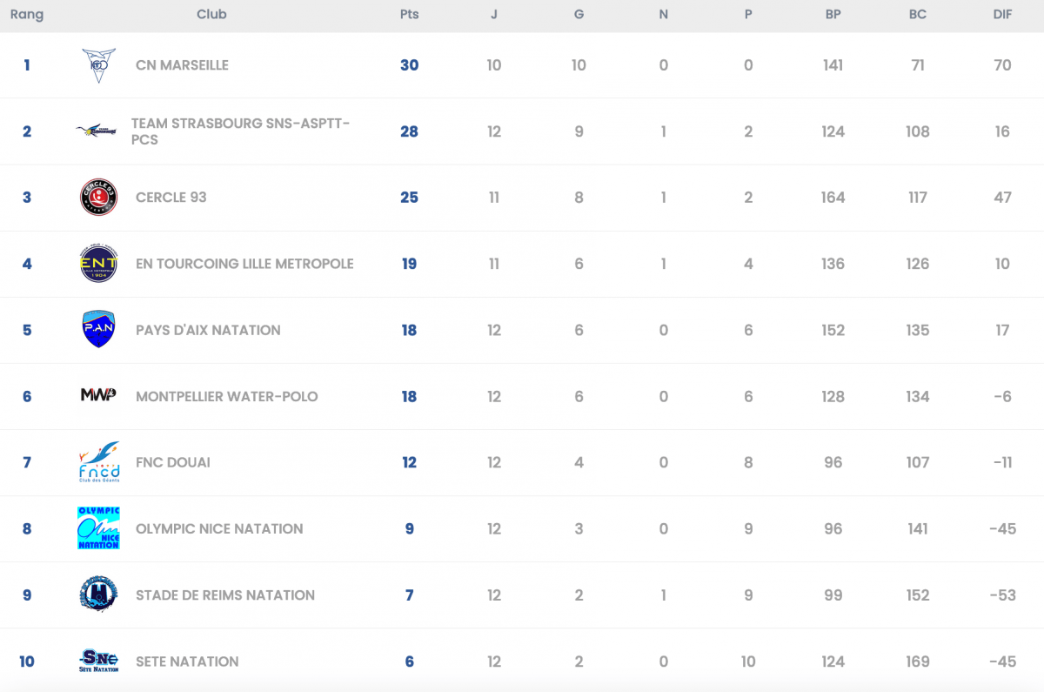The height and width of the screenshot is (692, 1044).
Task: Select the EN Tourcoing ENT badge
Action: (98, 264)
